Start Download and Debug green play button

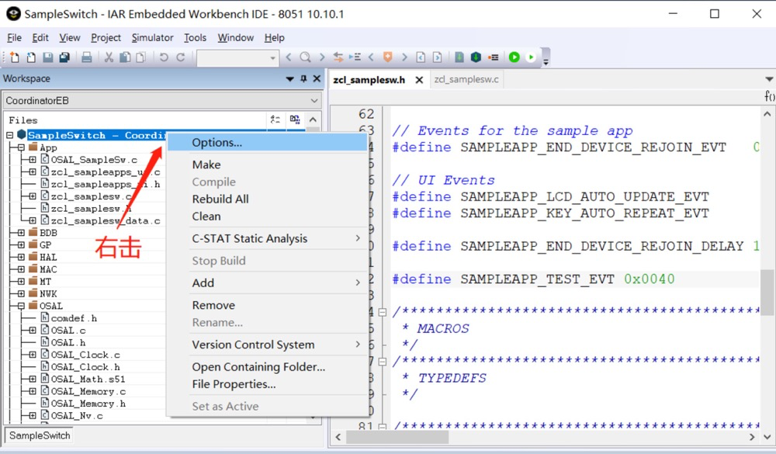(514, 57)
